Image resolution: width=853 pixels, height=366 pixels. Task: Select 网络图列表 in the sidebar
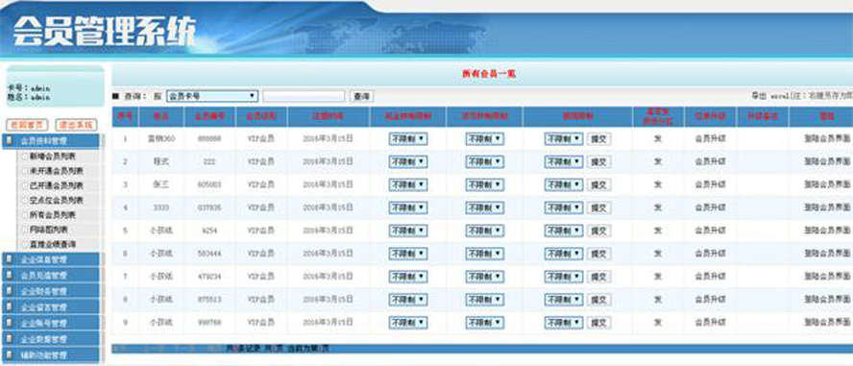[x=48, y=230]
